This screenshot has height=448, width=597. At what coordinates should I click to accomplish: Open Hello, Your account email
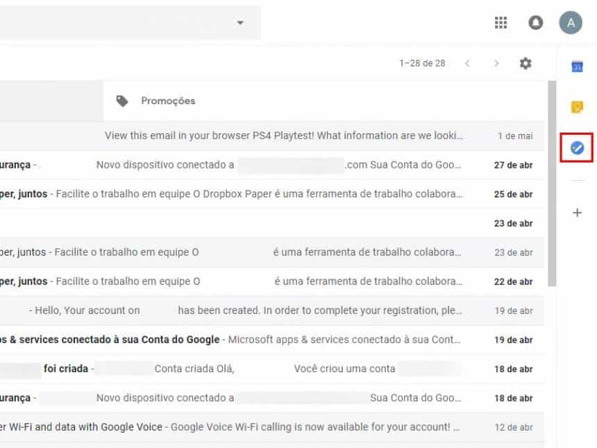click(x=272, y=310)
